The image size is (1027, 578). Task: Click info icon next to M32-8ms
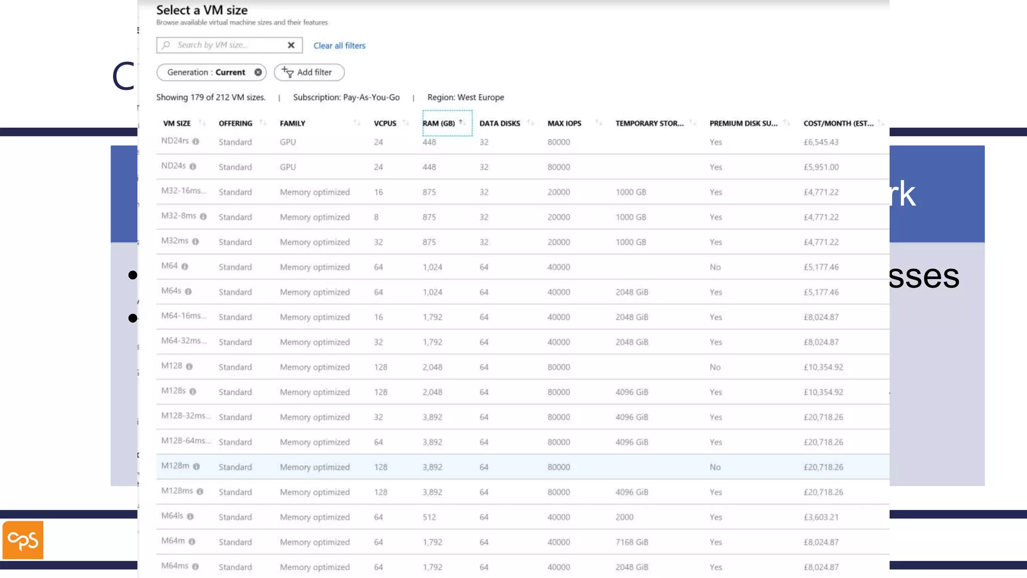coord(203,217)
